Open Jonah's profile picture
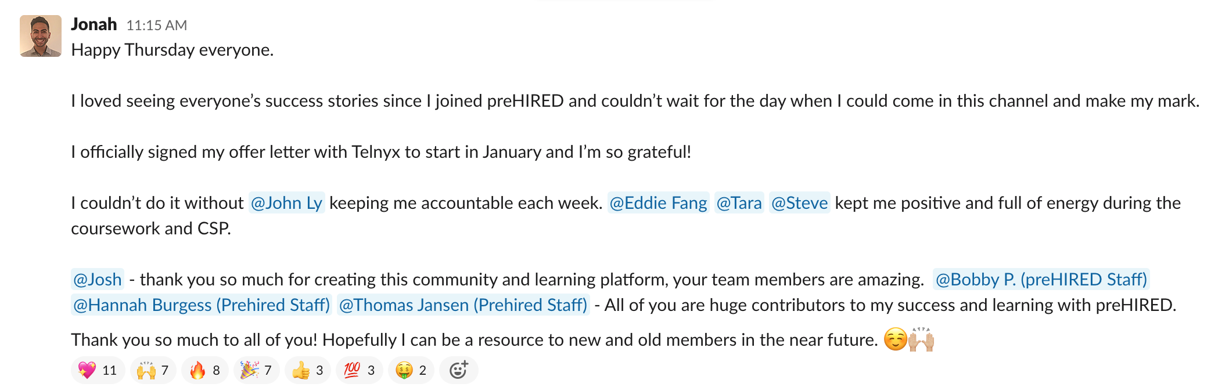1229x391 pixels. click(41, 36)
